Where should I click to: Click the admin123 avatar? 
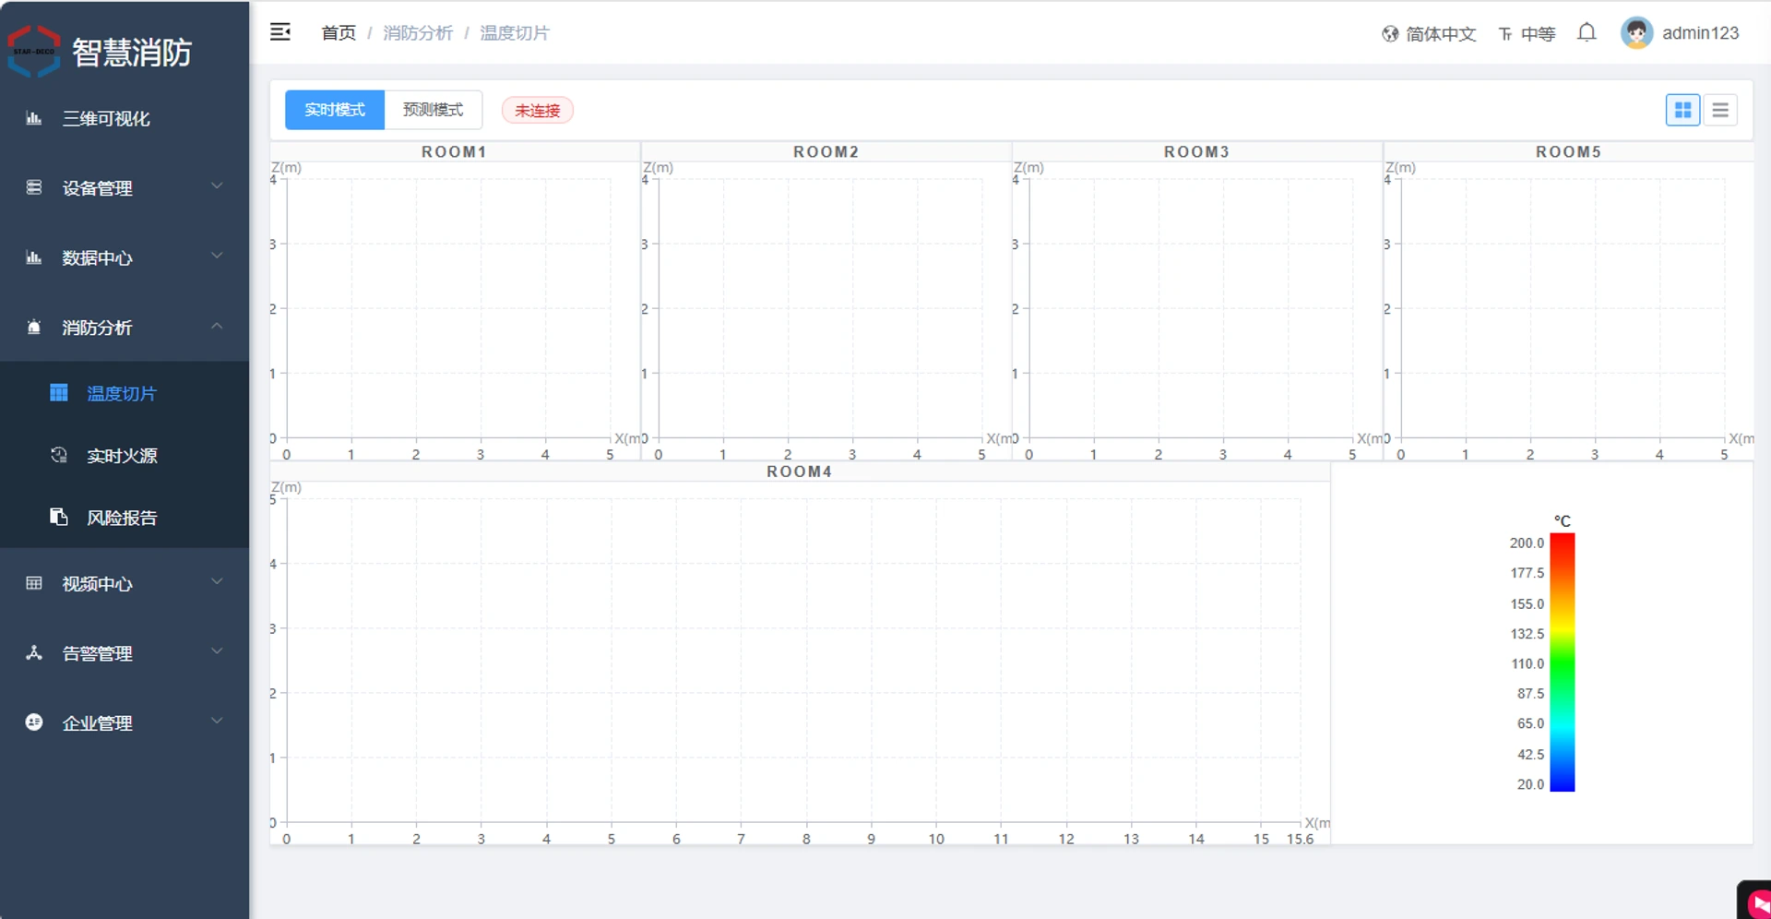coord(1637,33)
